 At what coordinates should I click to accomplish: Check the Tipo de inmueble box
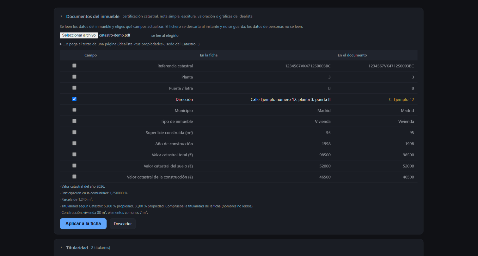[74, 121]
